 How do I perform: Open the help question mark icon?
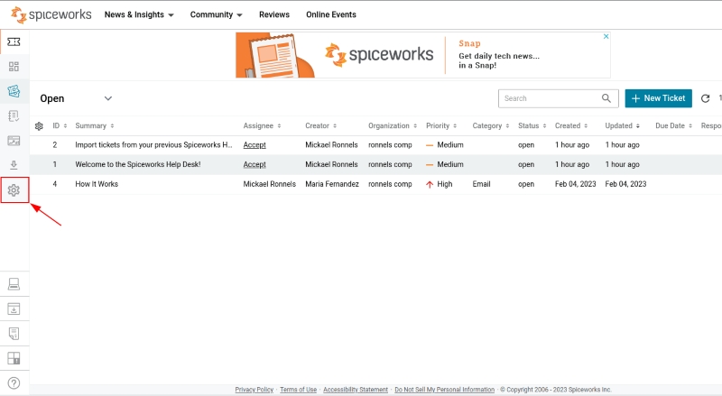[x=14, y=383]
